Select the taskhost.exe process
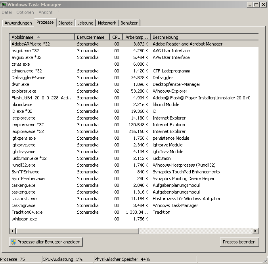The height and width of the screenshot is (264, 268). coord(134,199)
